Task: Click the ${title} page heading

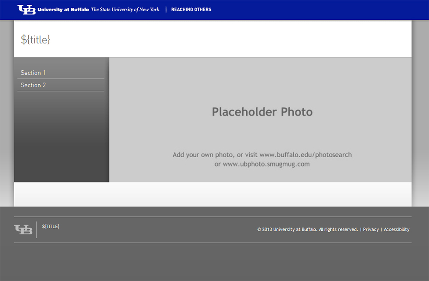Action: pyautogui.click(x=36, y=39)
